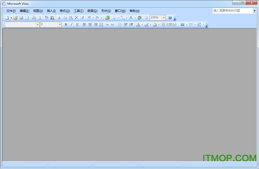
Task: Open the 窗口(W) Window menu
Action: point(120,11)
